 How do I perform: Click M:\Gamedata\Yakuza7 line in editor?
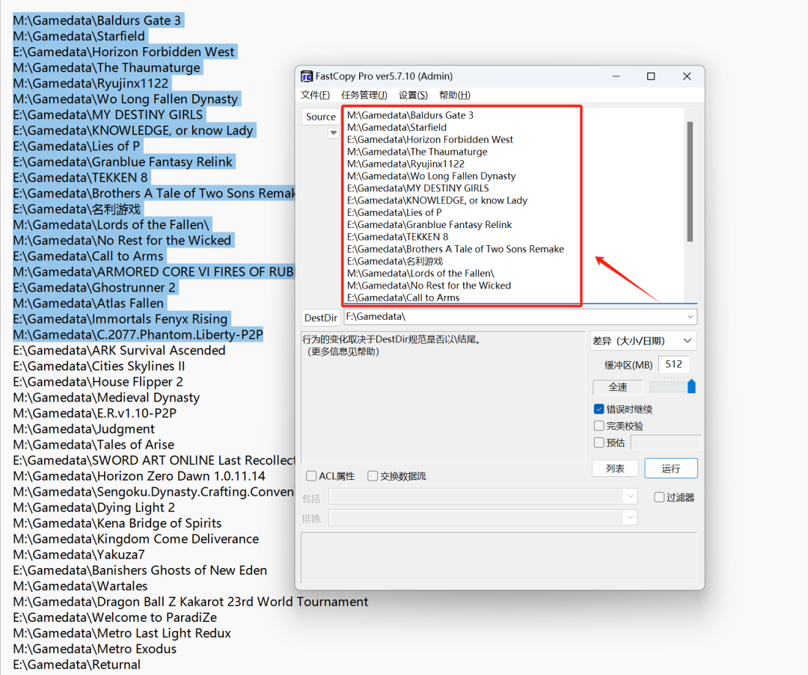(79, 555)
